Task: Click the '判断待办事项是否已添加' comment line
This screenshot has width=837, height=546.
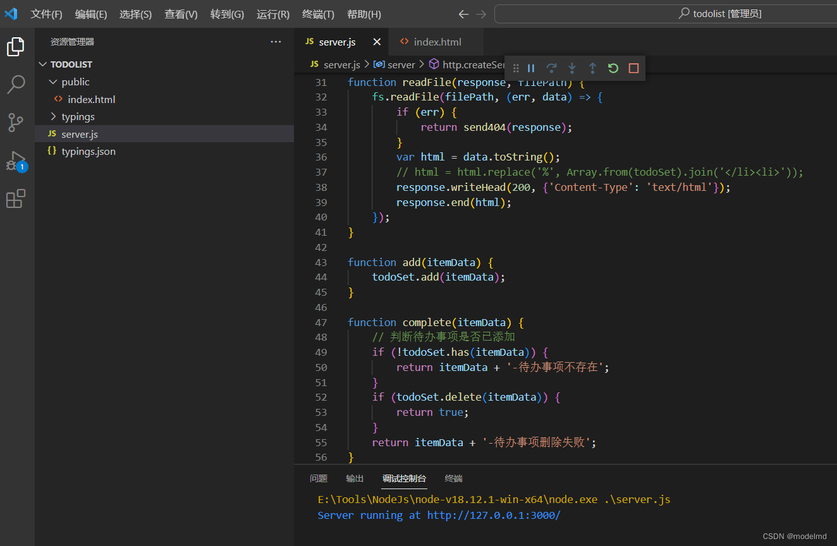Action: pyautogui.click(x=443, y=337)
